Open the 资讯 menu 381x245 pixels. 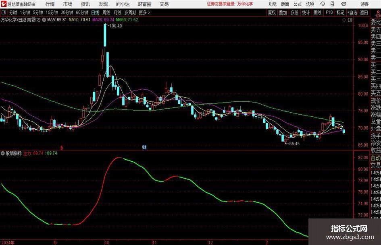[85, 4]
